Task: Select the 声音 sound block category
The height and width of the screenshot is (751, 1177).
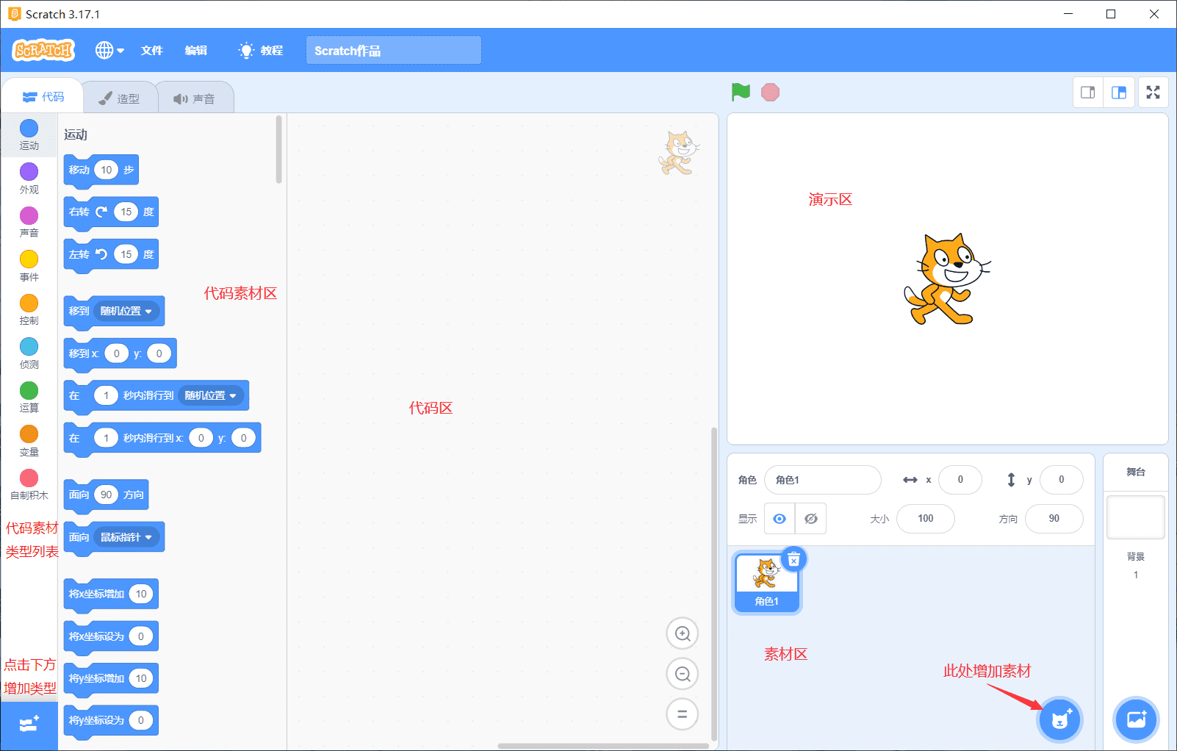Action: coord(29,222)
